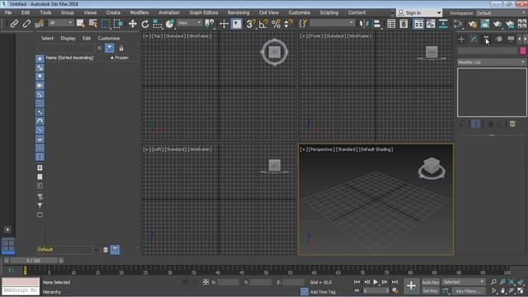
Task: Click Select and Manipulate tool
Action: (x=224, y=24)
